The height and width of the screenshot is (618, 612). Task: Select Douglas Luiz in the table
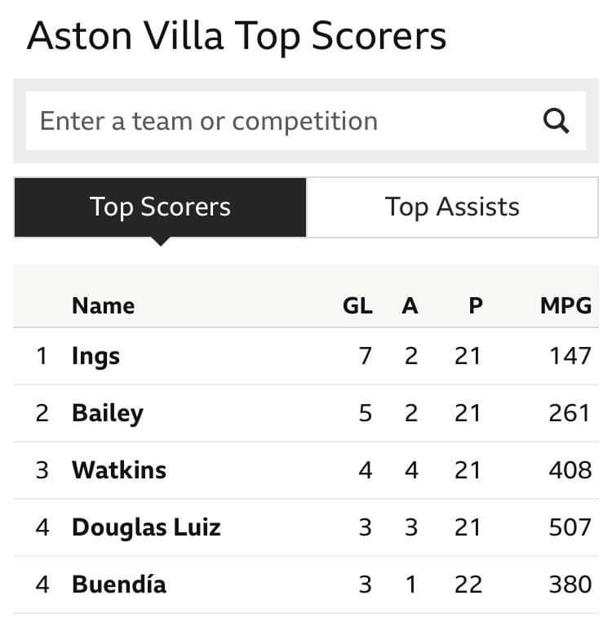146,527
